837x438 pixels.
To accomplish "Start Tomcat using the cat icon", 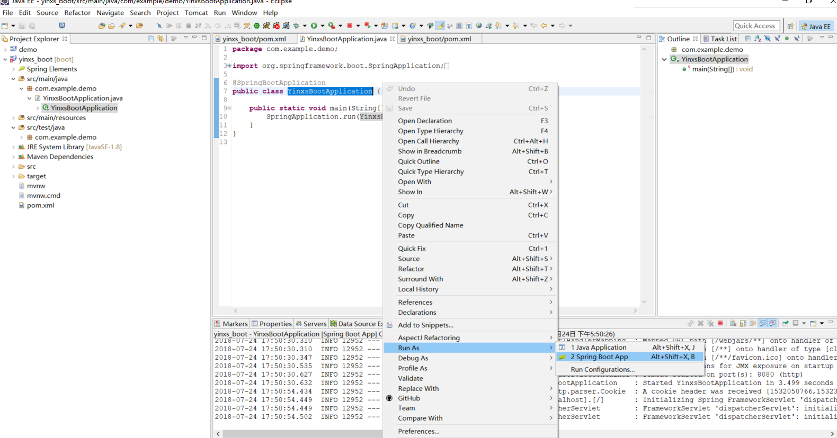I will click(x=266, y=25).
